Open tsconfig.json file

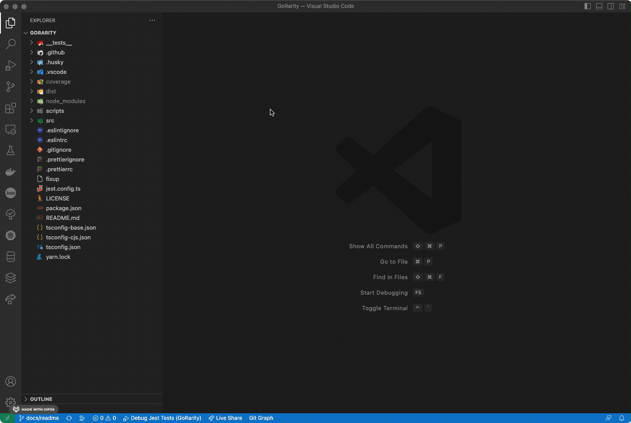(92, 247)
